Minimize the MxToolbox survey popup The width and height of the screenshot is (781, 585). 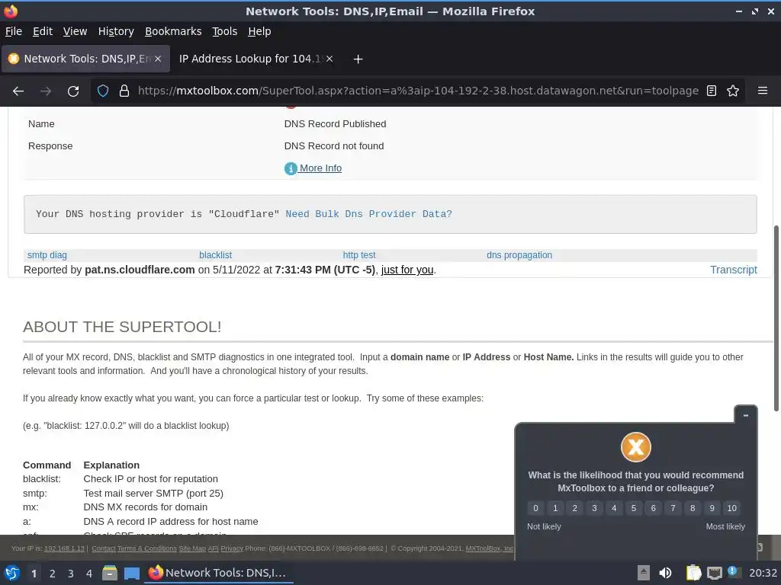pyautogui.click(x=746, y=415)
